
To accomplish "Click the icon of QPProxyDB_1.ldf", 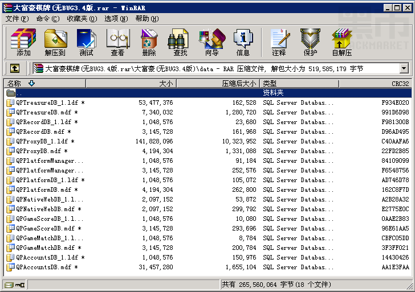I will coord(10,141).
